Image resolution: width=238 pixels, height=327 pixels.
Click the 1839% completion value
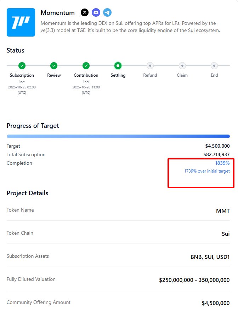pos(222,163)
